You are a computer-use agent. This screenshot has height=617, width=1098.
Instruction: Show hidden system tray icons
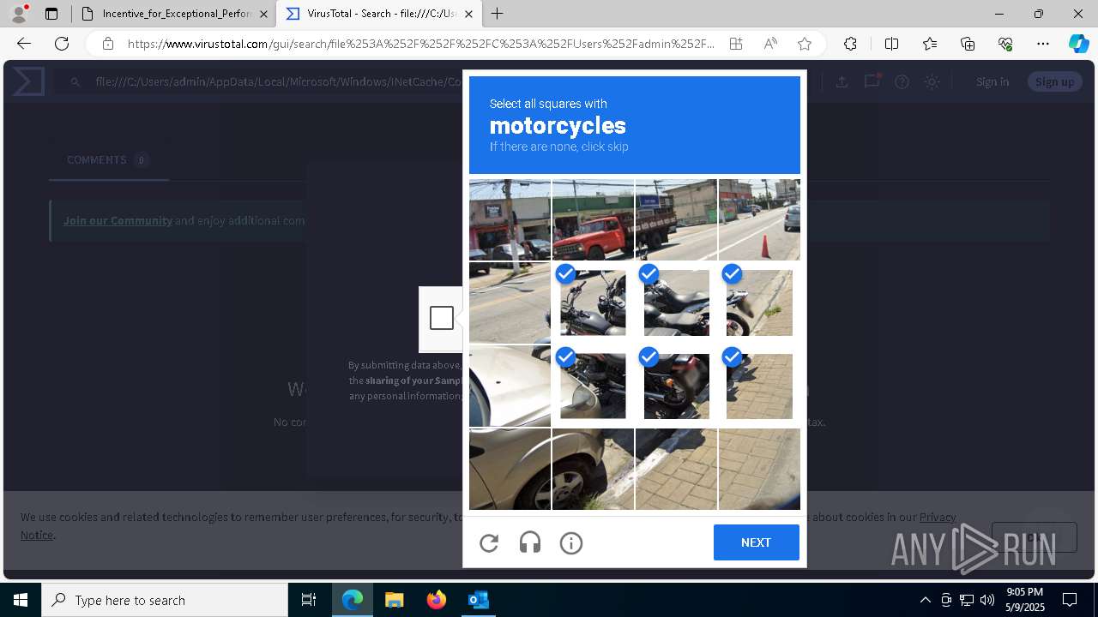tap(925, 600)
